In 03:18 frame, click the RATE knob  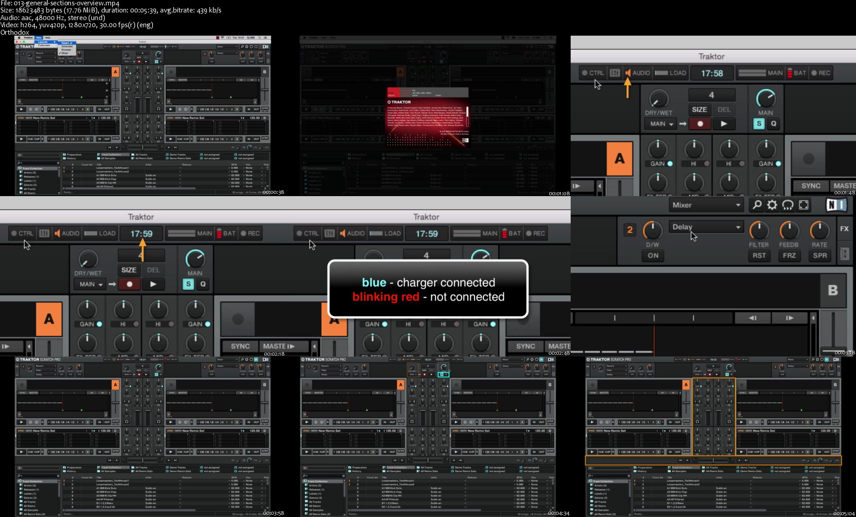[x=819, y=230]
